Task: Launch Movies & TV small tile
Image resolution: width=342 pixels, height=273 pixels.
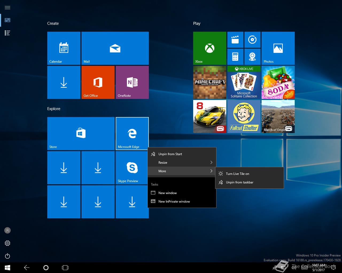Action: tap(235, 40)
